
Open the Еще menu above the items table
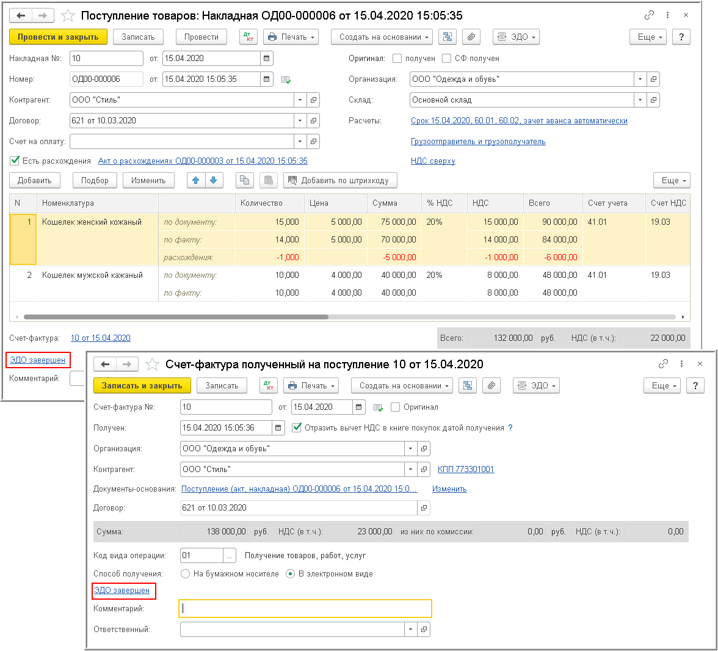pos(671,181)
